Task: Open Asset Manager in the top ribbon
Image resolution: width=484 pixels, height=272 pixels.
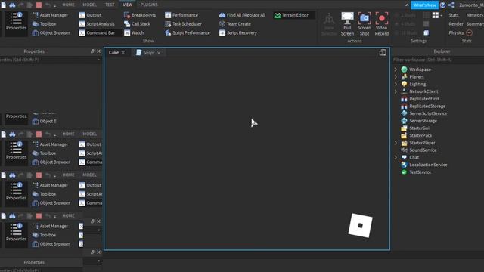Action: 51,15
